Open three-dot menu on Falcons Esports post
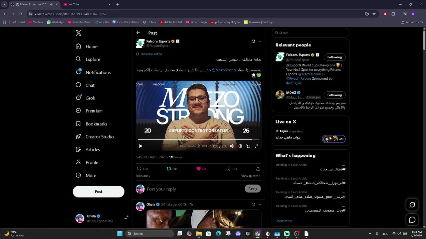 coord(259,41)
